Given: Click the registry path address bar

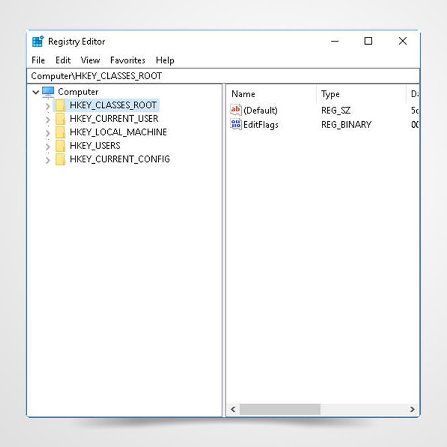Looking at the screenshot, I should (x=223, y=76).
